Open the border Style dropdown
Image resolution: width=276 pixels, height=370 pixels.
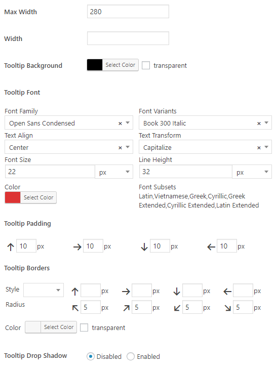pos(44,290)
